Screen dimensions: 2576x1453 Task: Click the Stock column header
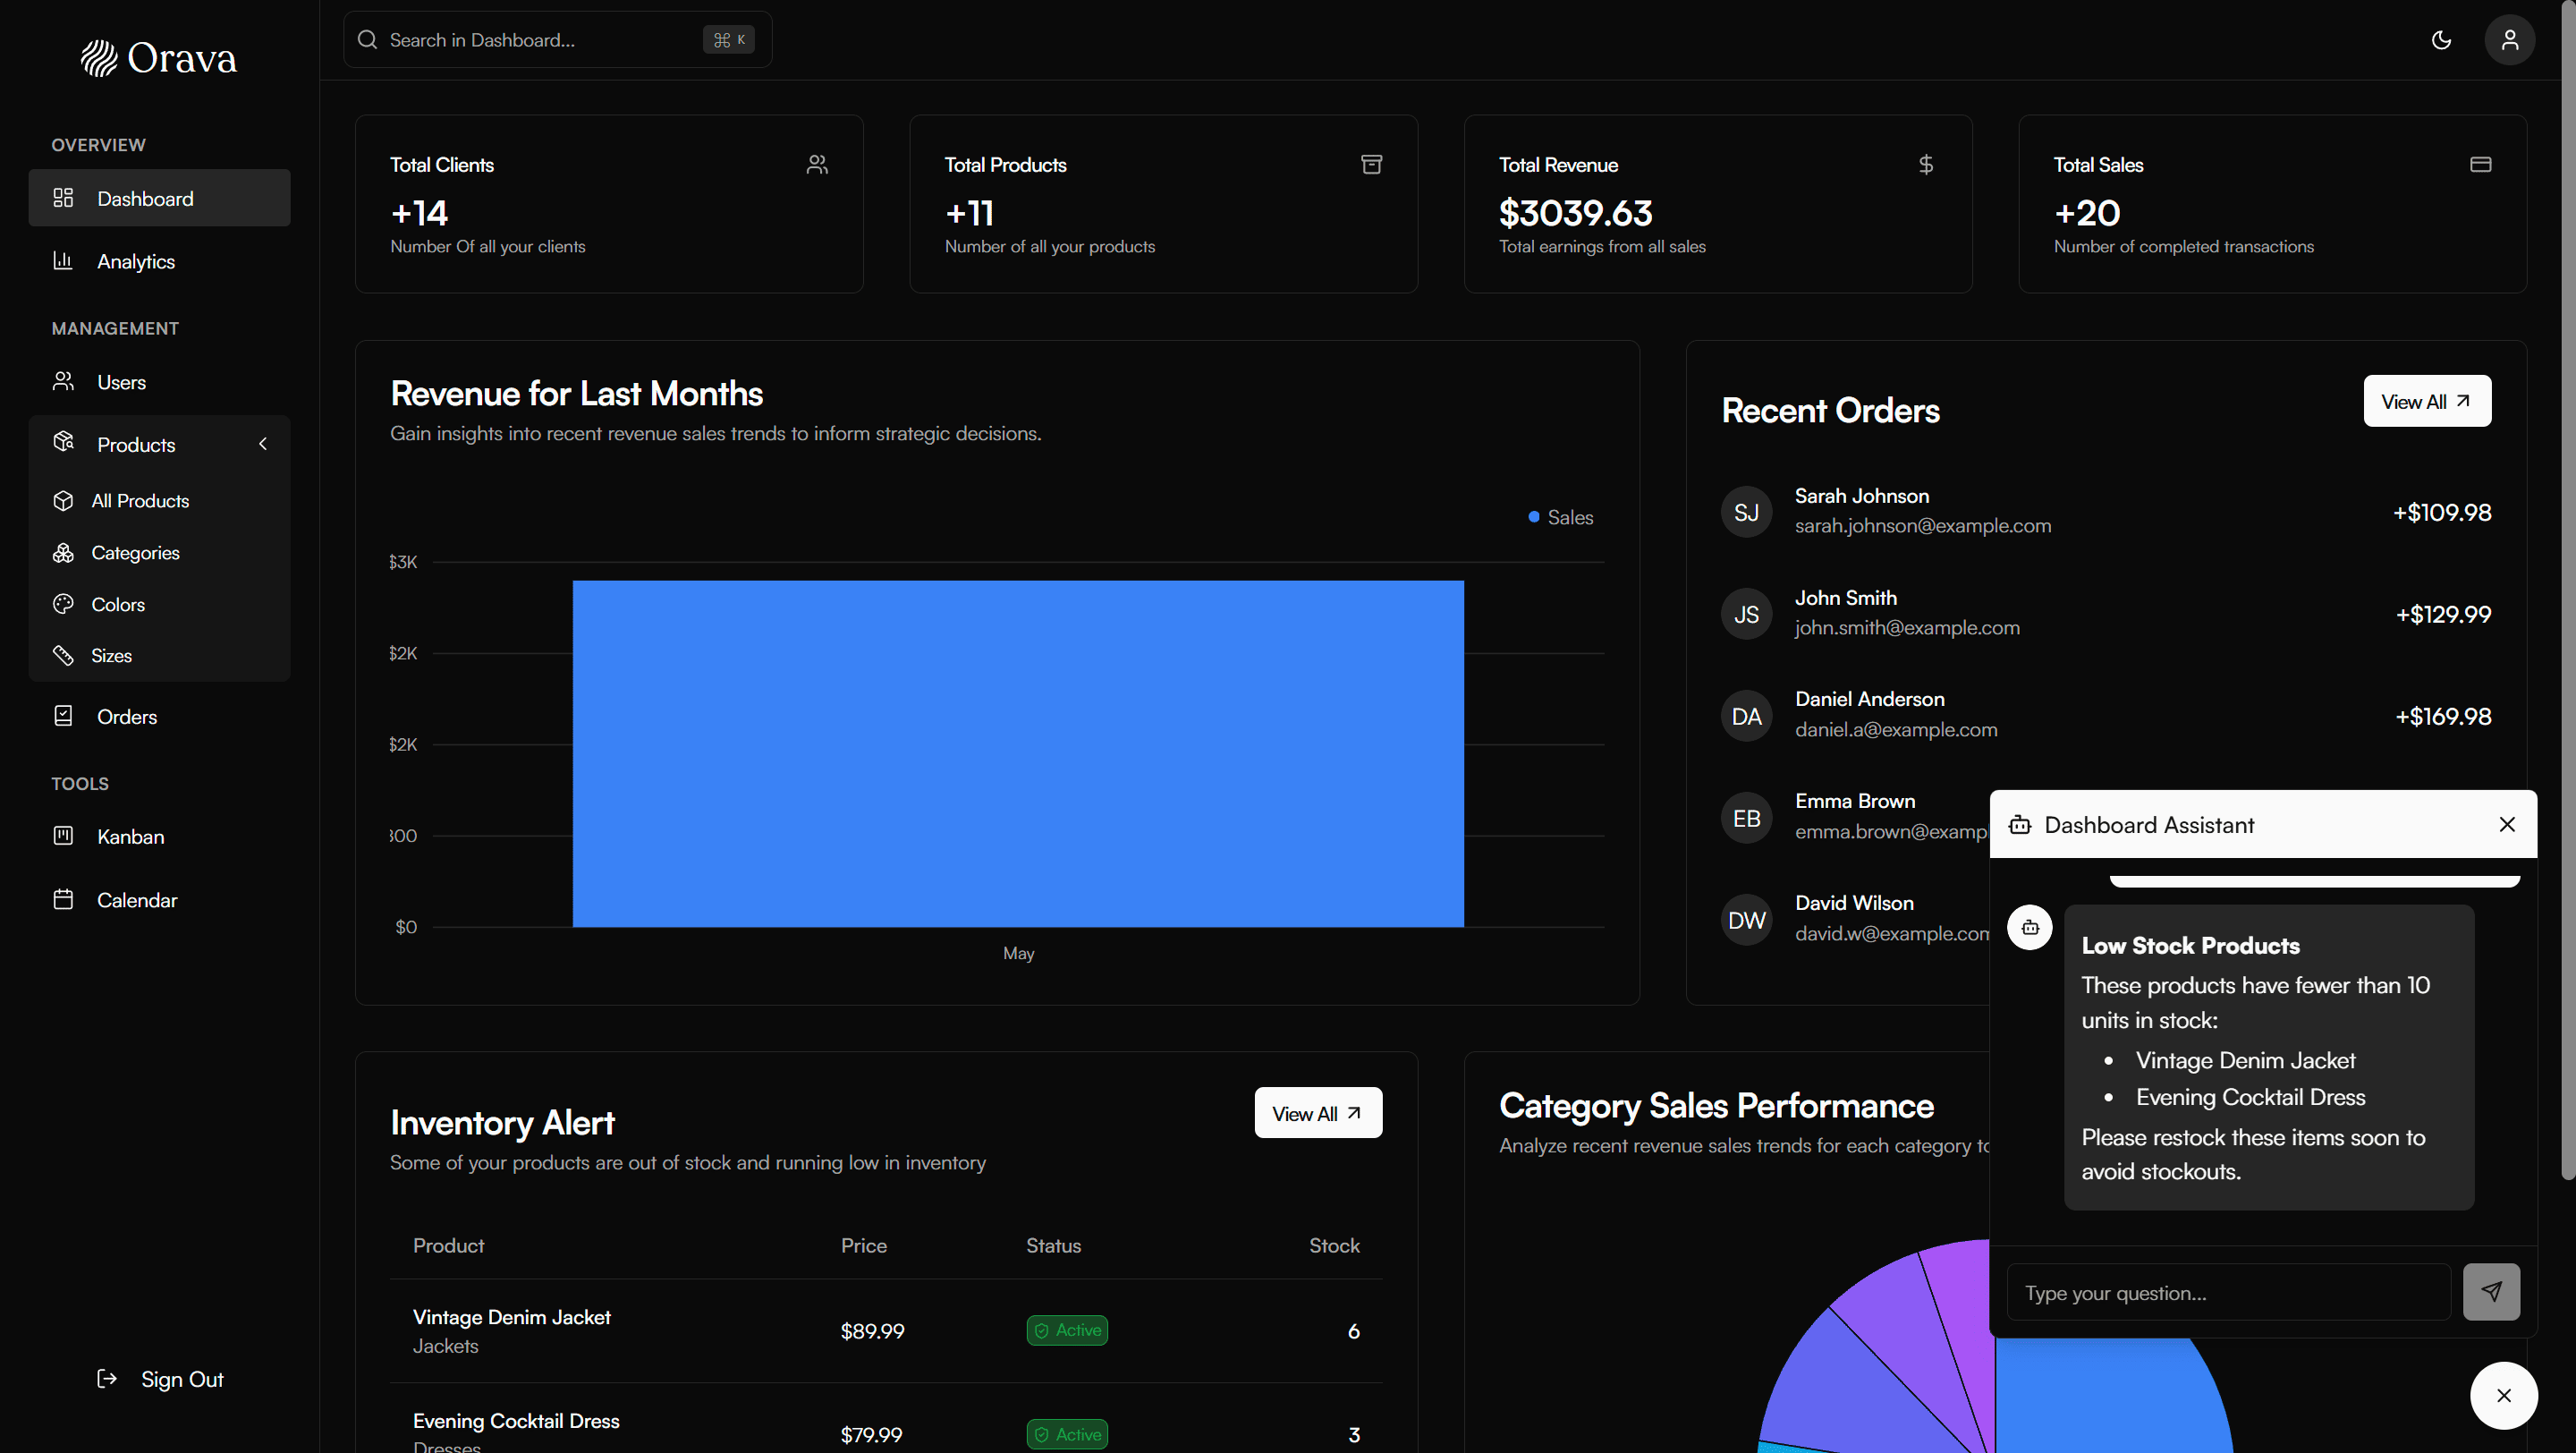point(1334,1245)
